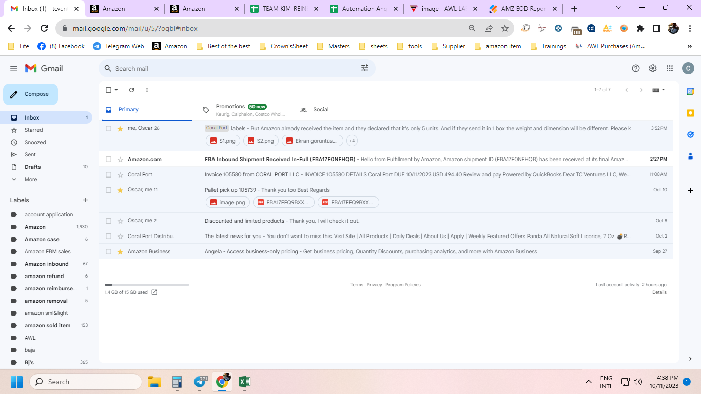Launch Excel from the taskbar
The image size is (701, 394).
coord(245,382)
